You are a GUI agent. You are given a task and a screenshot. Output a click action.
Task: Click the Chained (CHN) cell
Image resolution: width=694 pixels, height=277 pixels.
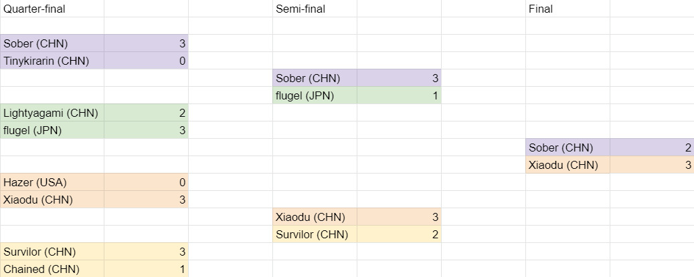pos(41,269)
